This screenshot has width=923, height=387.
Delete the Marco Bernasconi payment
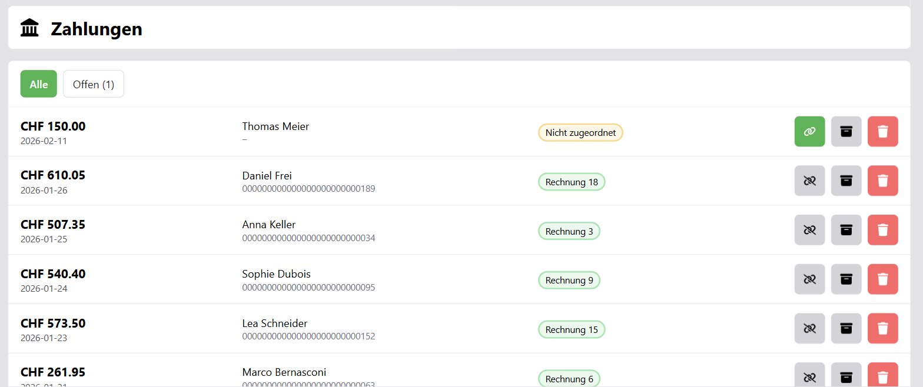(882, 375)
